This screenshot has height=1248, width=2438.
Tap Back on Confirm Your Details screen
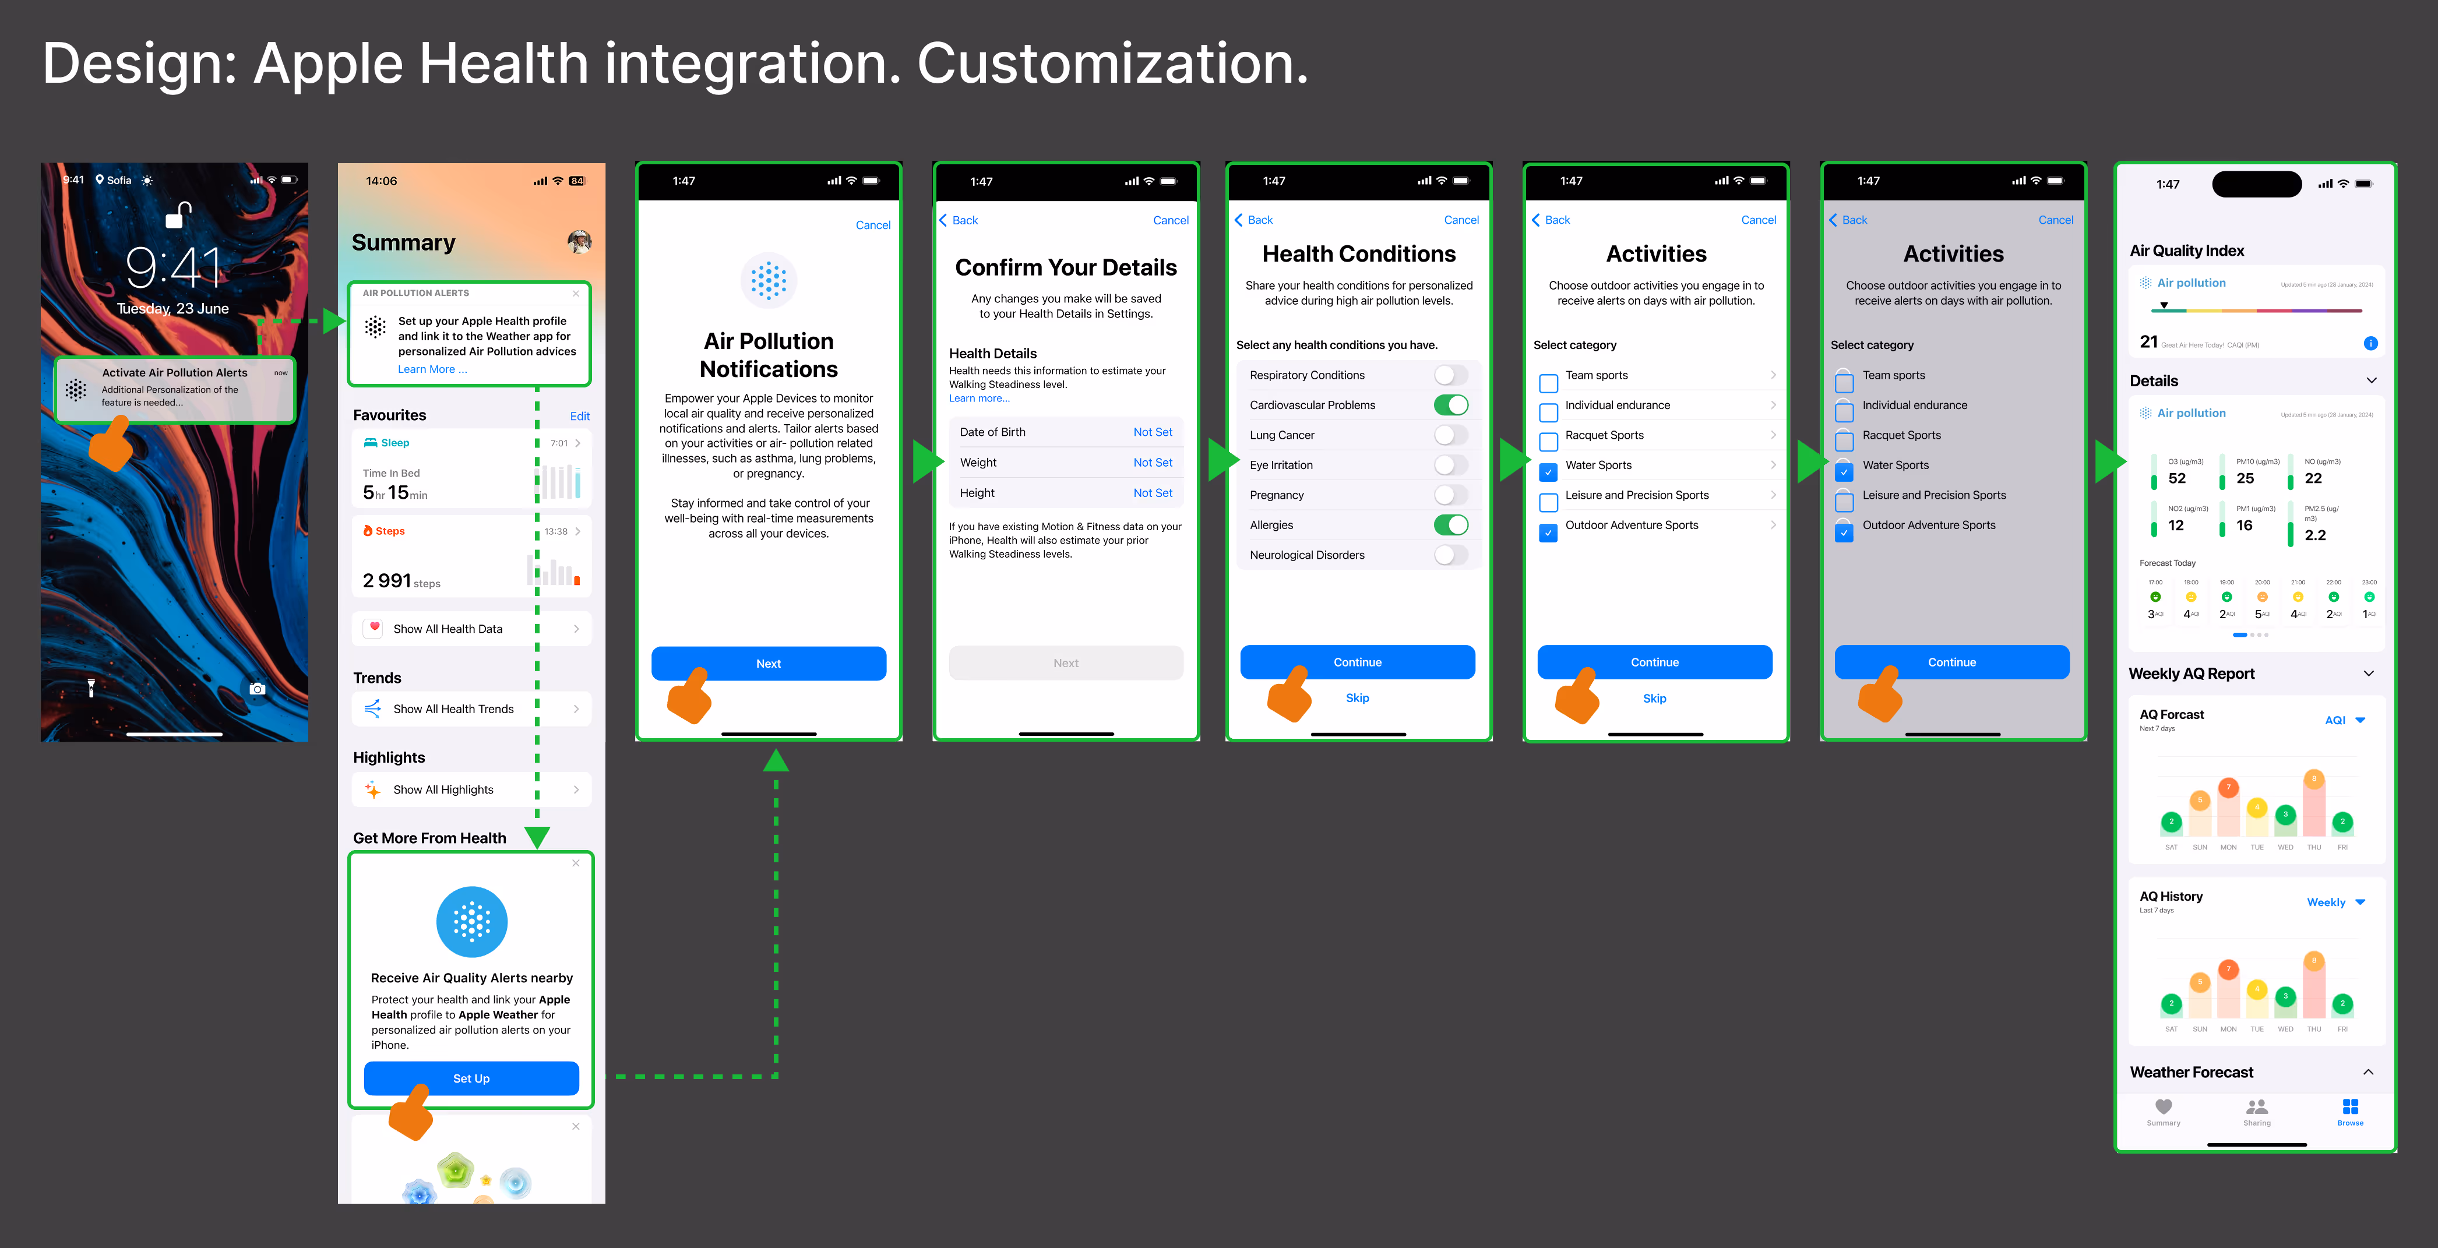coord(959,220)
